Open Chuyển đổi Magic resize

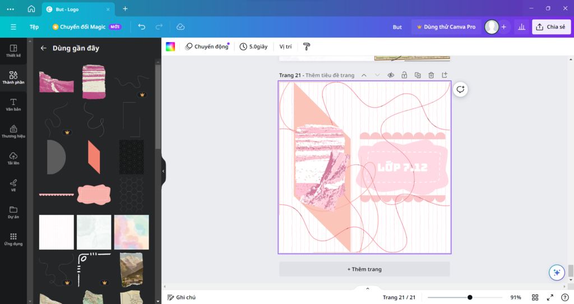point(87,27)
